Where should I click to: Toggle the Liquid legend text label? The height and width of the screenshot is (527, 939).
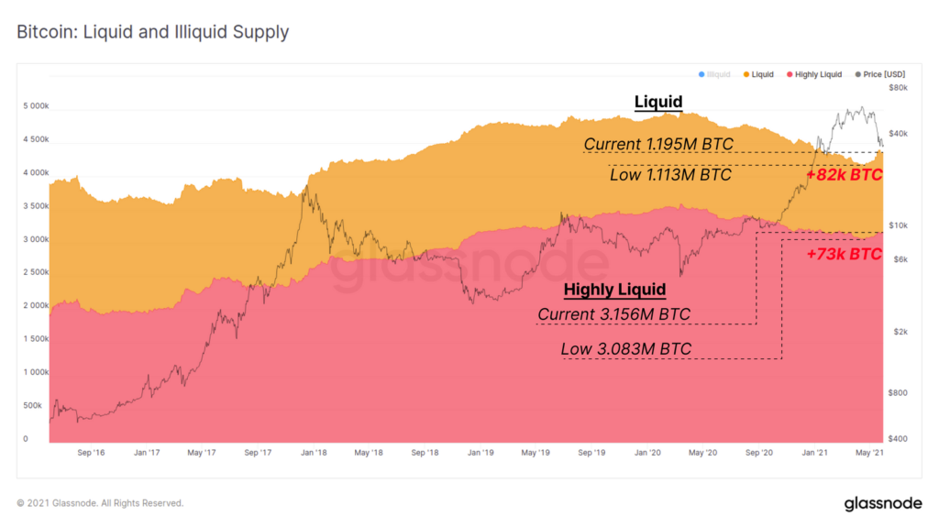pos(763,74)
